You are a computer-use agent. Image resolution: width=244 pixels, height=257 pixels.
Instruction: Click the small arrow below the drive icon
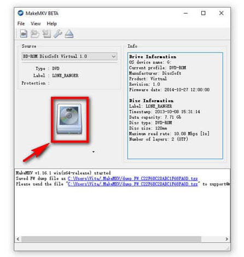[94, 151]
